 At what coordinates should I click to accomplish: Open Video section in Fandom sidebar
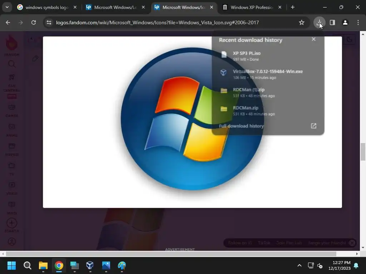point(12,188)
